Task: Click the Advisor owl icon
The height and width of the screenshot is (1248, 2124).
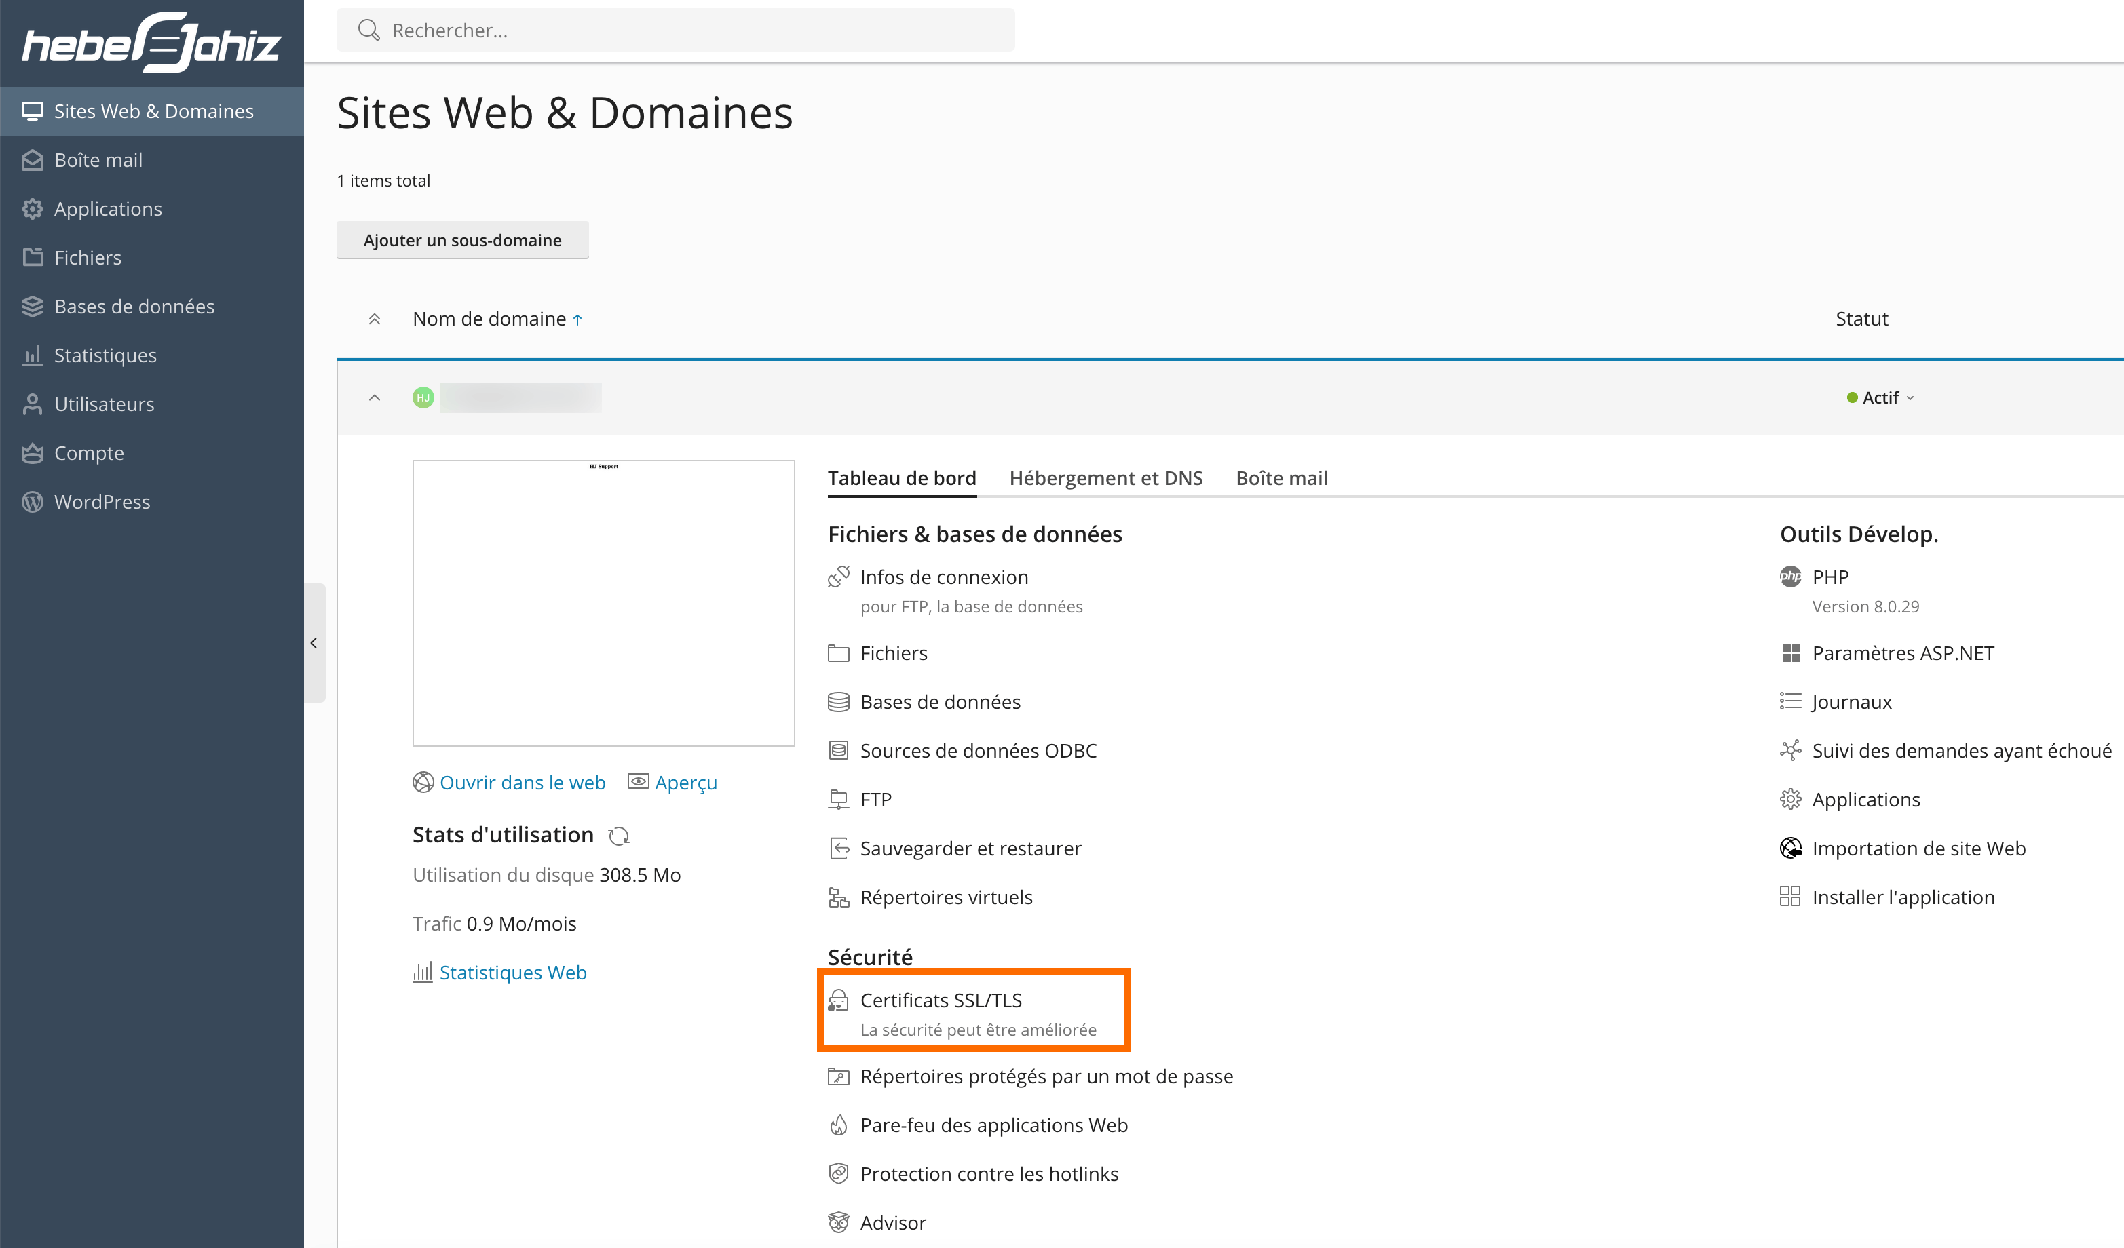Action: pos(839,1223)
